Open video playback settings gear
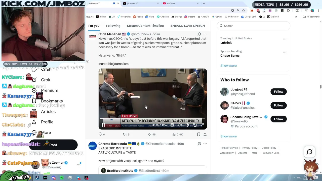The height and width of the screenshot is (181, 322). pyautogui.click(x=187, y=125)
